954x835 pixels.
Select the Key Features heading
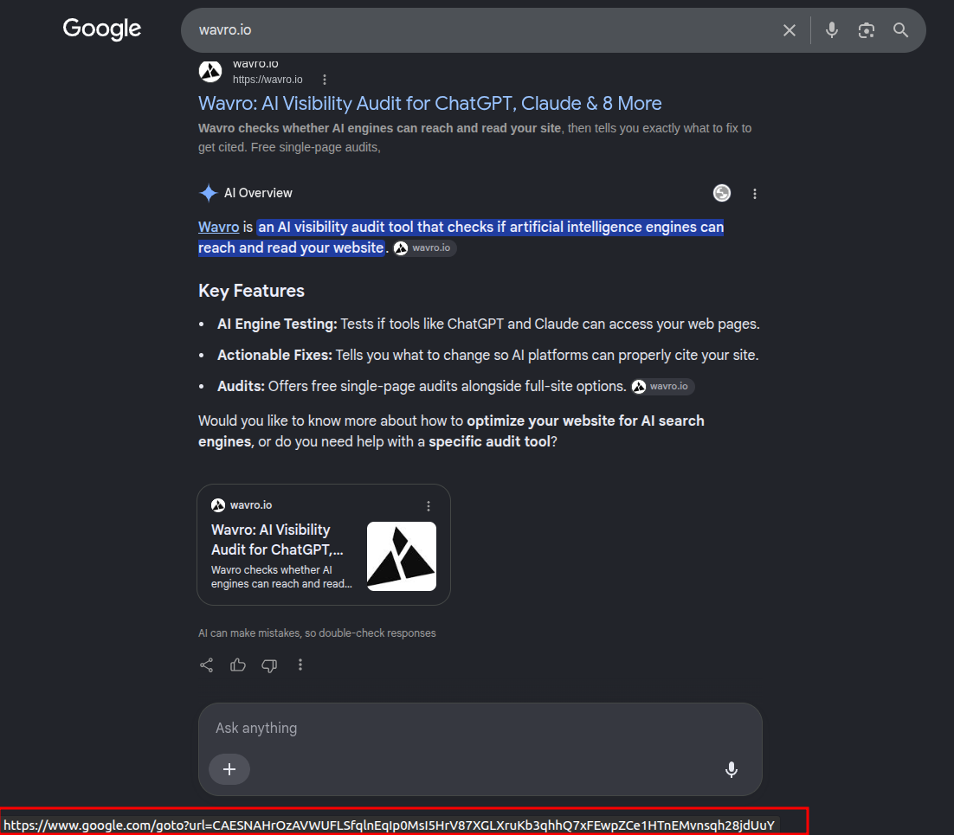251,291
